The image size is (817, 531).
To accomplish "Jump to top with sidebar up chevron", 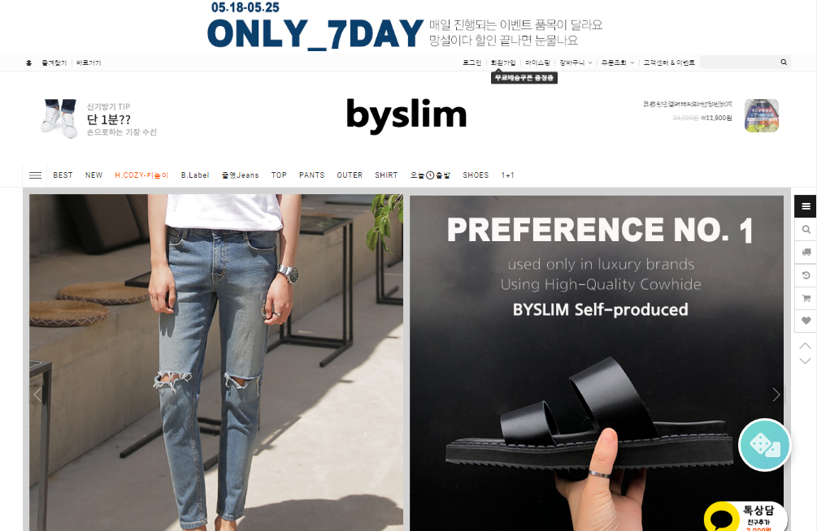I will coord(805,346).
